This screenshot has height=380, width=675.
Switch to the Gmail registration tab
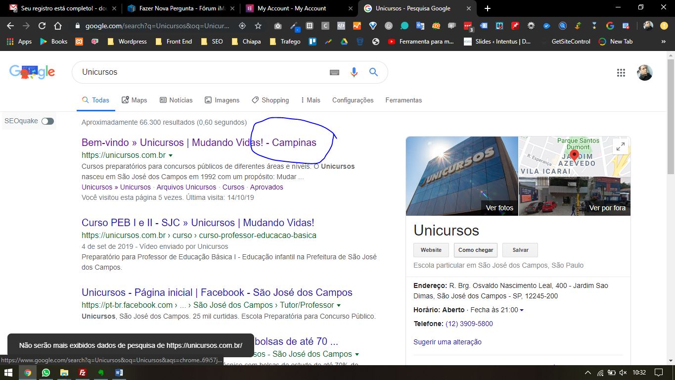tap(62, 8)
